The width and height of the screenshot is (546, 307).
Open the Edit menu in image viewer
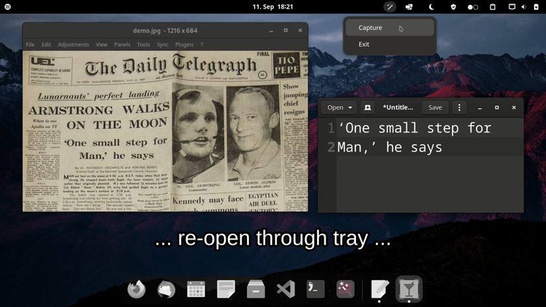tap(46, 44)
